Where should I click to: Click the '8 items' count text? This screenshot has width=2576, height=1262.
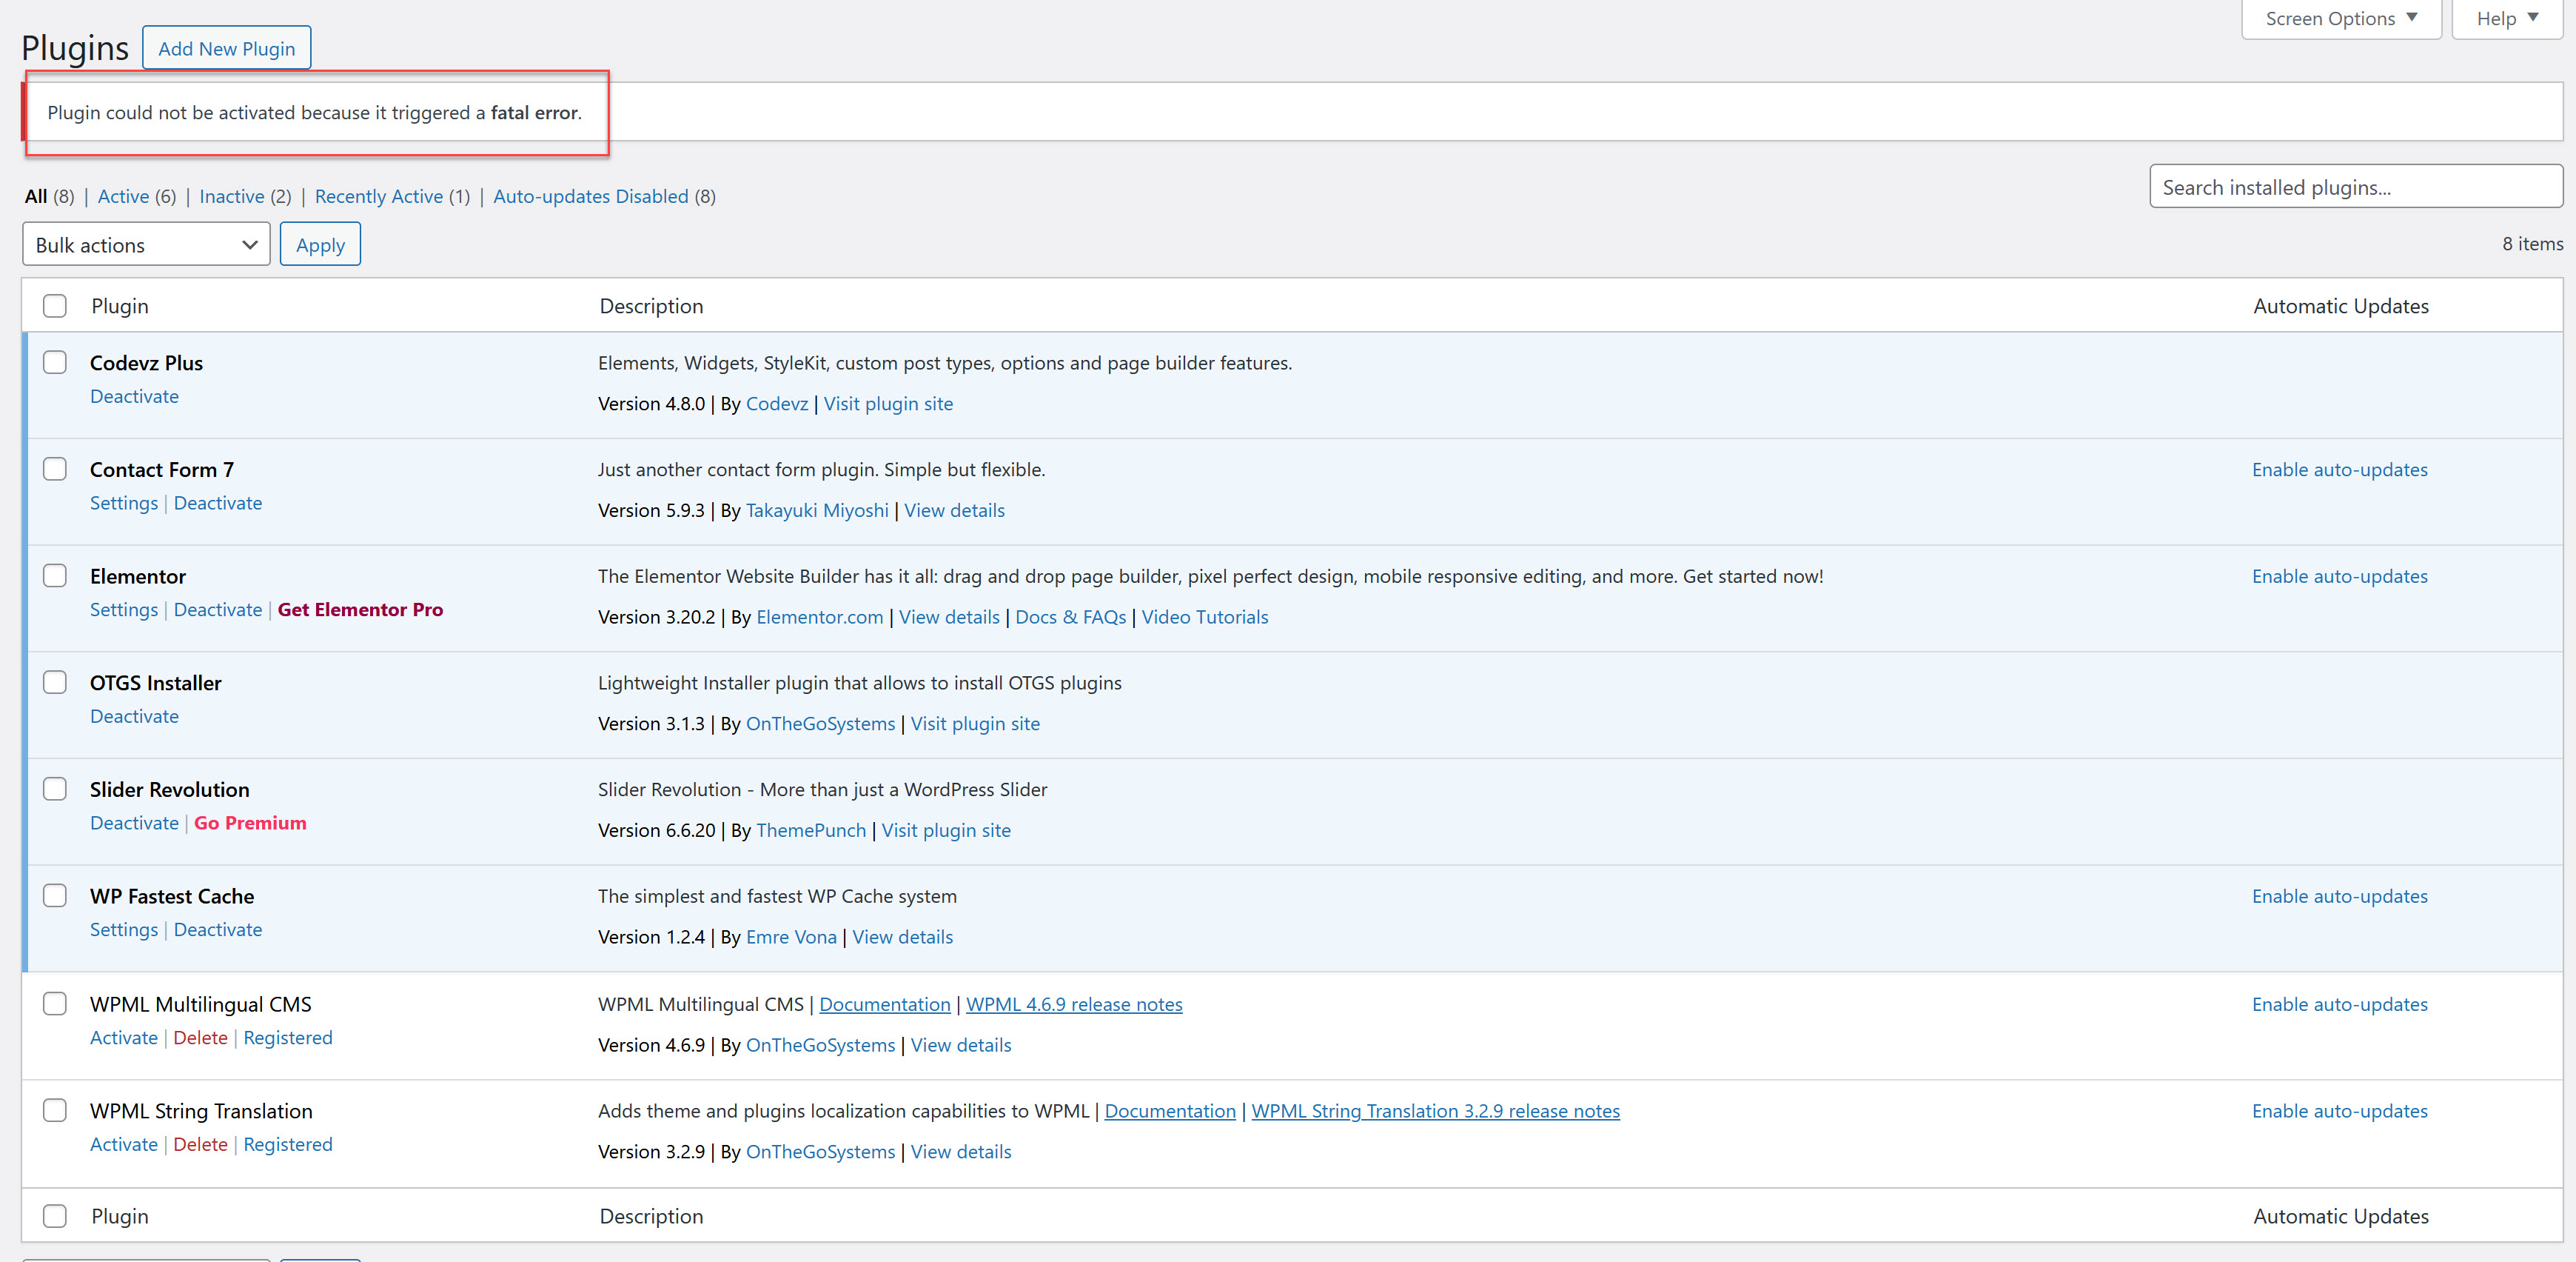pyautogui.click(x=2532, y=243)
